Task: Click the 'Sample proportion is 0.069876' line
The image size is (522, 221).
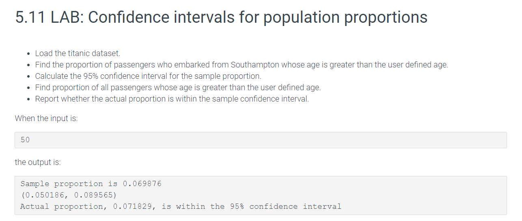Action: point(91,184)
